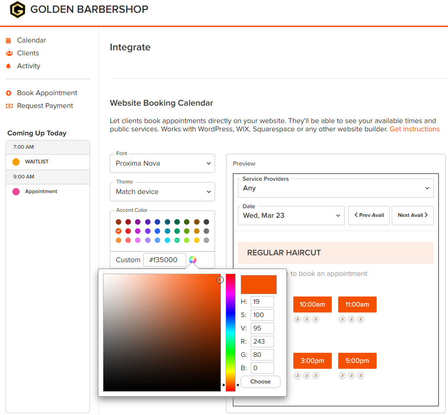Pick the bright blue accent swatch in the middle row

[157, 231]
